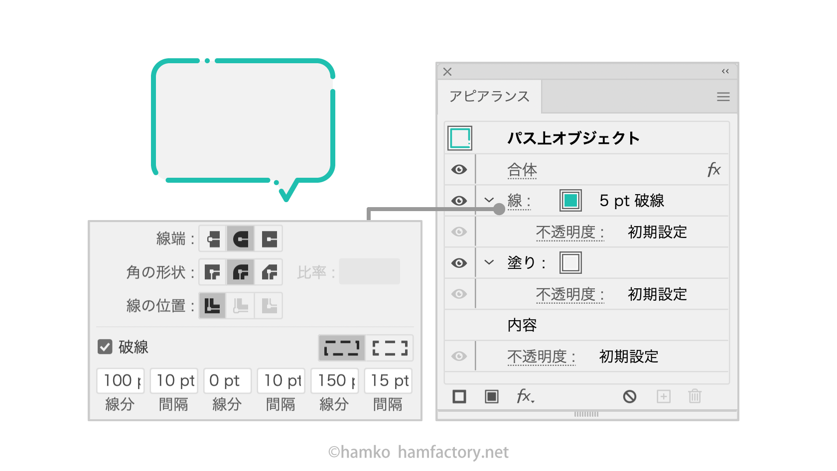
Task: Click the teal stroke color swatch
Action: point(570,201)
